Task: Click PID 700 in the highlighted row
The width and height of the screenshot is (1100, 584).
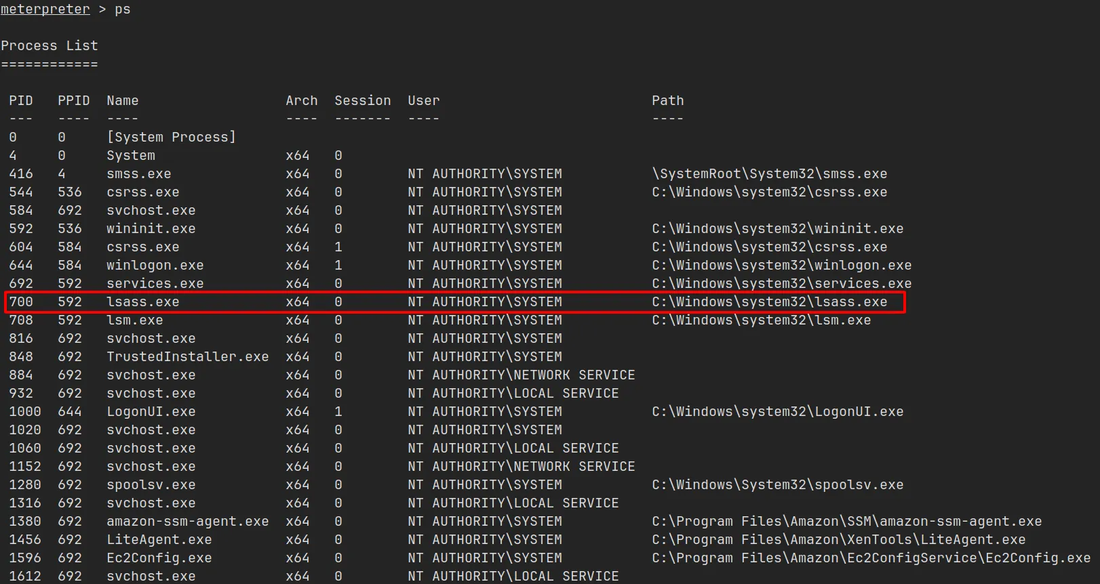Action: point(20,302)
